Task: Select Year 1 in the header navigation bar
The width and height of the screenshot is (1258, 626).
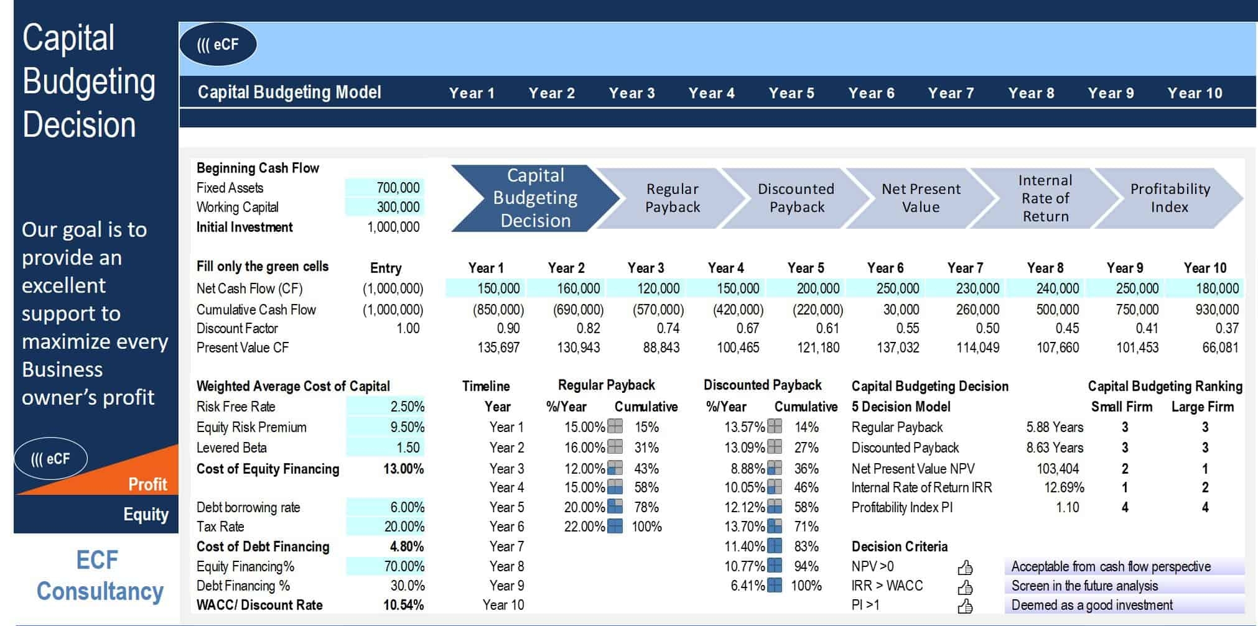Action: click(x=472, y=93)
